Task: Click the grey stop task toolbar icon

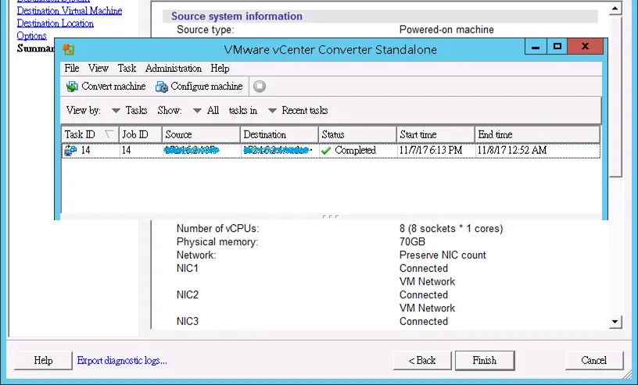Action: point(260,87)
